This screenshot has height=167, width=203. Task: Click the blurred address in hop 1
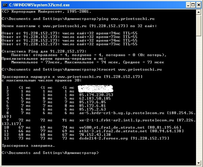coord(96,88)
